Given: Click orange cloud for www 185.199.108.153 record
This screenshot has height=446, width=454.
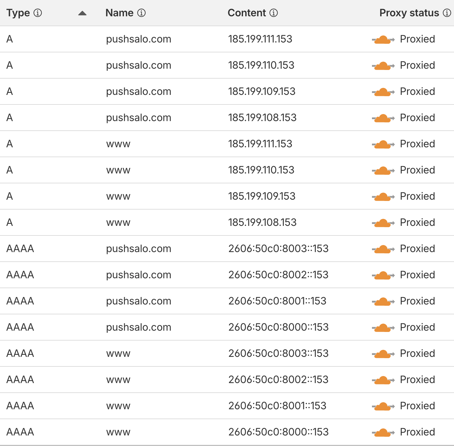Looking at the screenshot, I should (383, 223).
